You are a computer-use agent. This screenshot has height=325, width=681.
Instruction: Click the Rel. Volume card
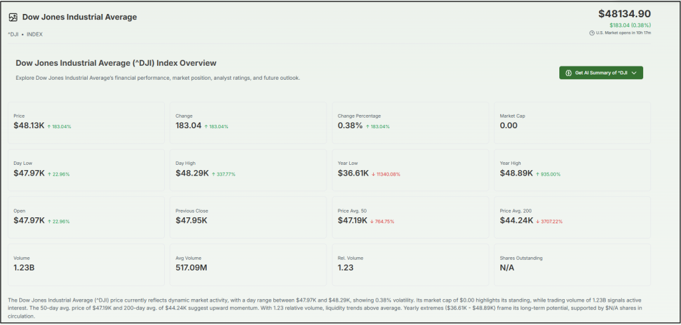(410, 264)
